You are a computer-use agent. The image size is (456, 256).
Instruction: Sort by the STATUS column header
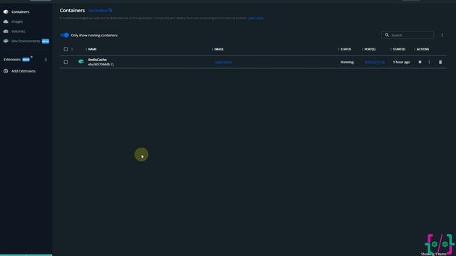click(346, 49)
